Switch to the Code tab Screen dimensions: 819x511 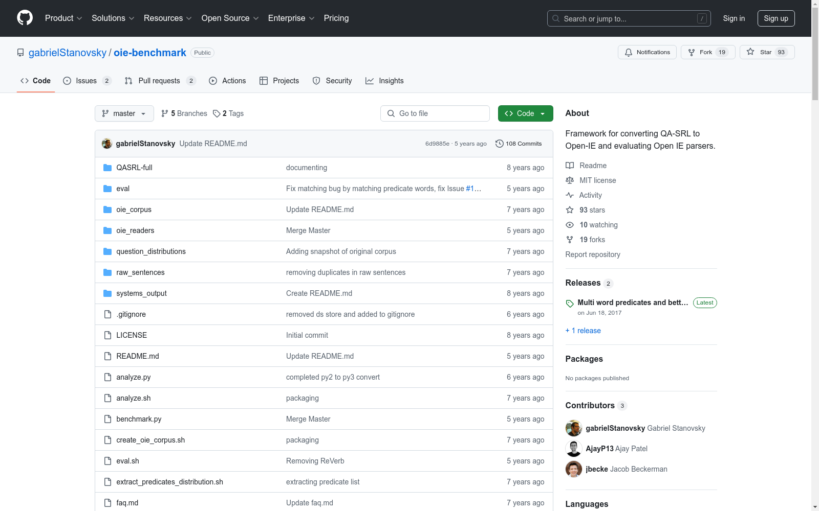point(36,81)
